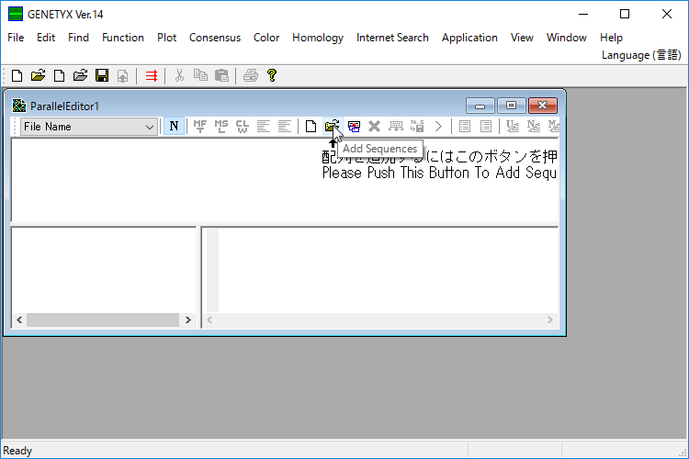Screen dimensions: 689x459
Task: Open the Window menu
Action: coord(567,38)
